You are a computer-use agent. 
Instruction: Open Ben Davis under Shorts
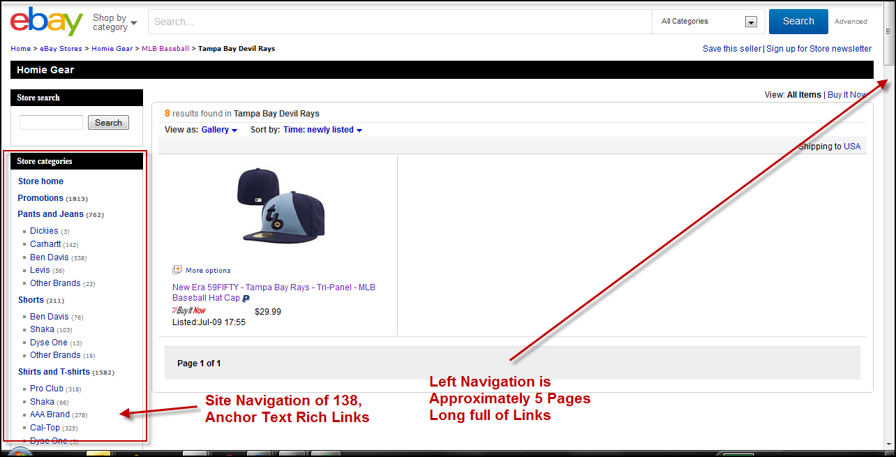coord(50,317)
